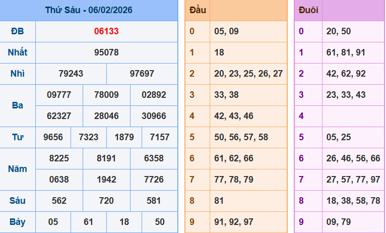The height and width of the screenshot is (233, 386).
Task: Click the Đuôi column header
Action: (x=308, y=10)
